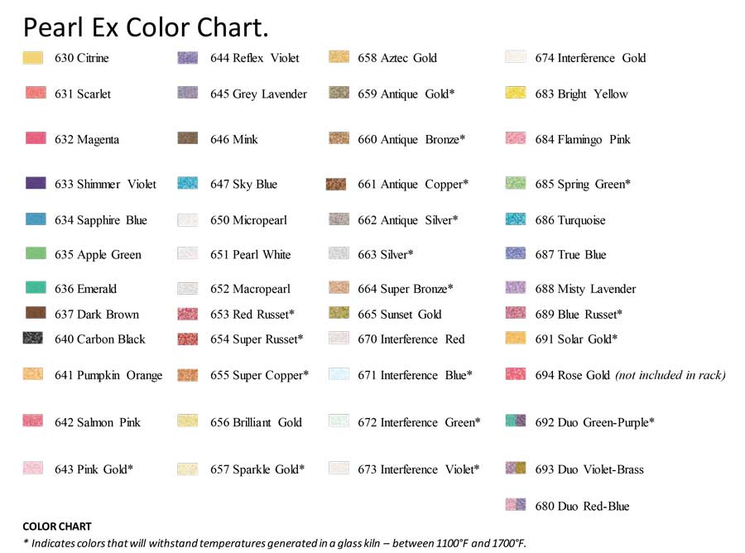
Task: Click the 686 Turquoise swatch
Action: click(516, 219)
